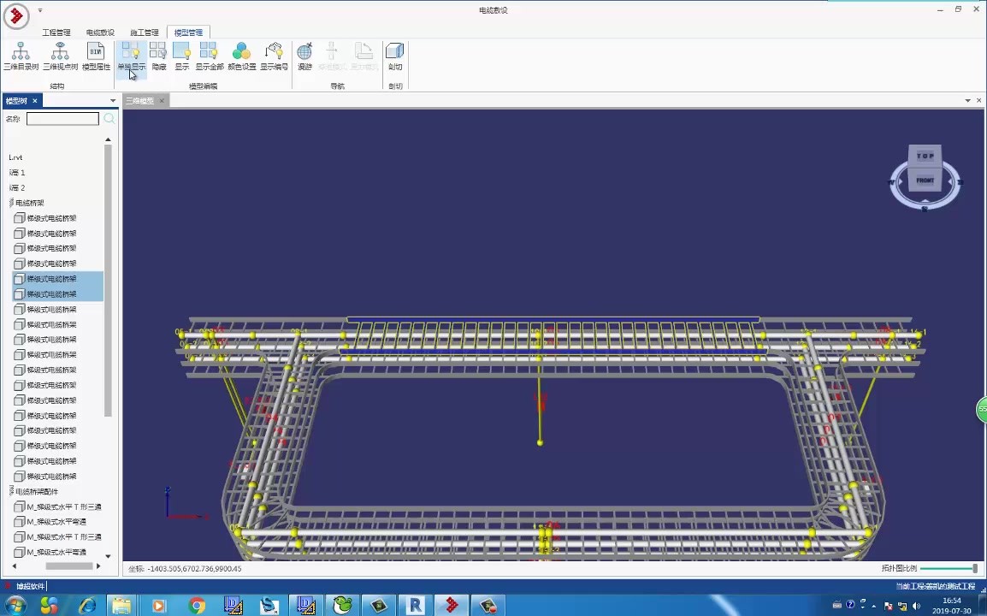
Task: Switch to Revit from the taskbar
Action: tap(415, 606)
